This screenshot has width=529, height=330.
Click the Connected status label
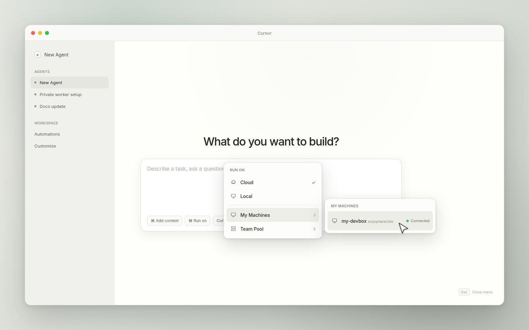[x=420, y=221]
